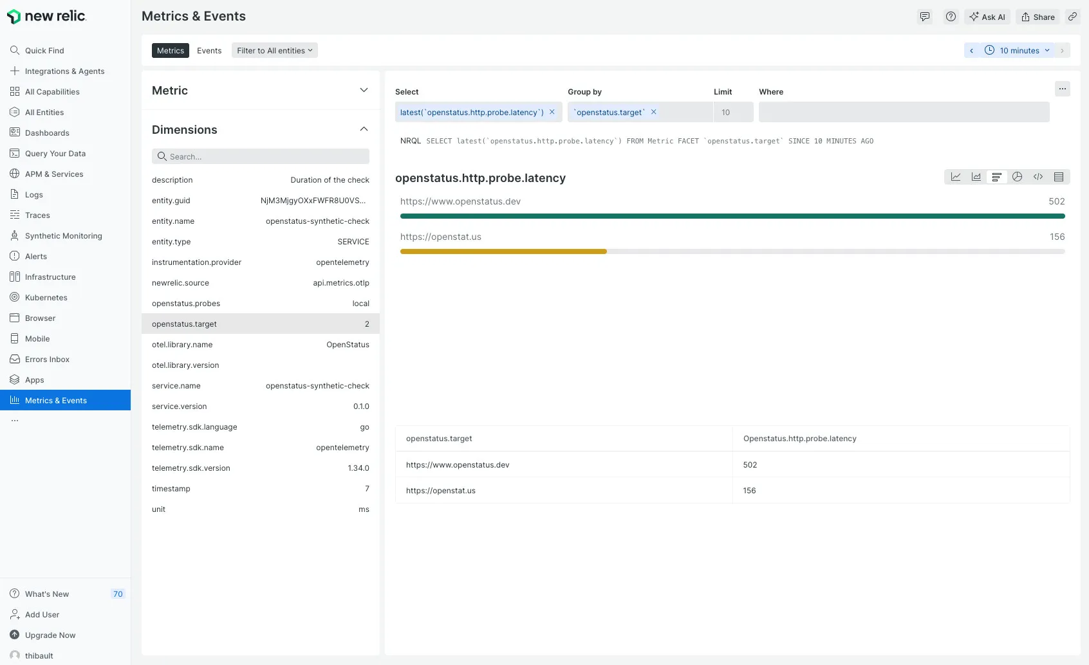Switch to the Events toggle
The image size is (1089, 665).
209,50
